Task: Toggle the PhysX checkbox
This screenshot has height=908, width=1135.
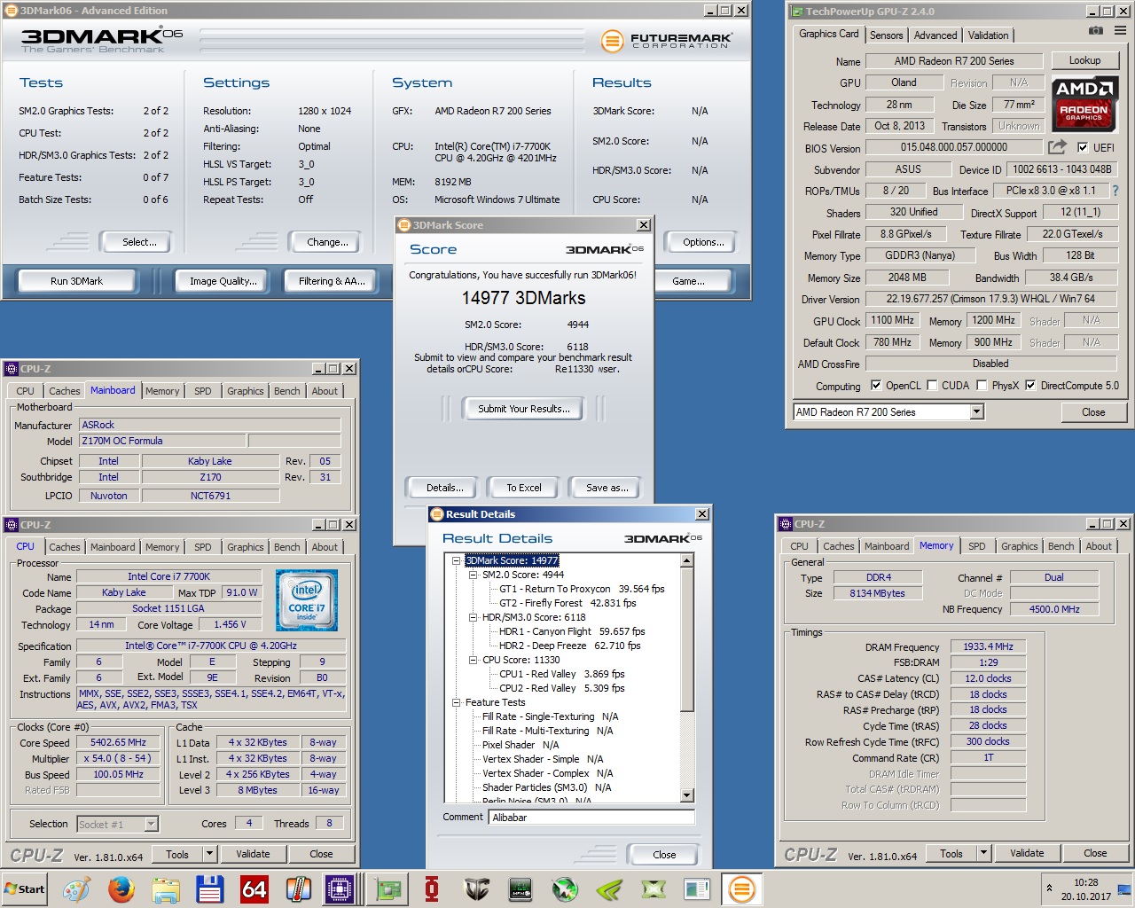Action: [x=982, y=386]
